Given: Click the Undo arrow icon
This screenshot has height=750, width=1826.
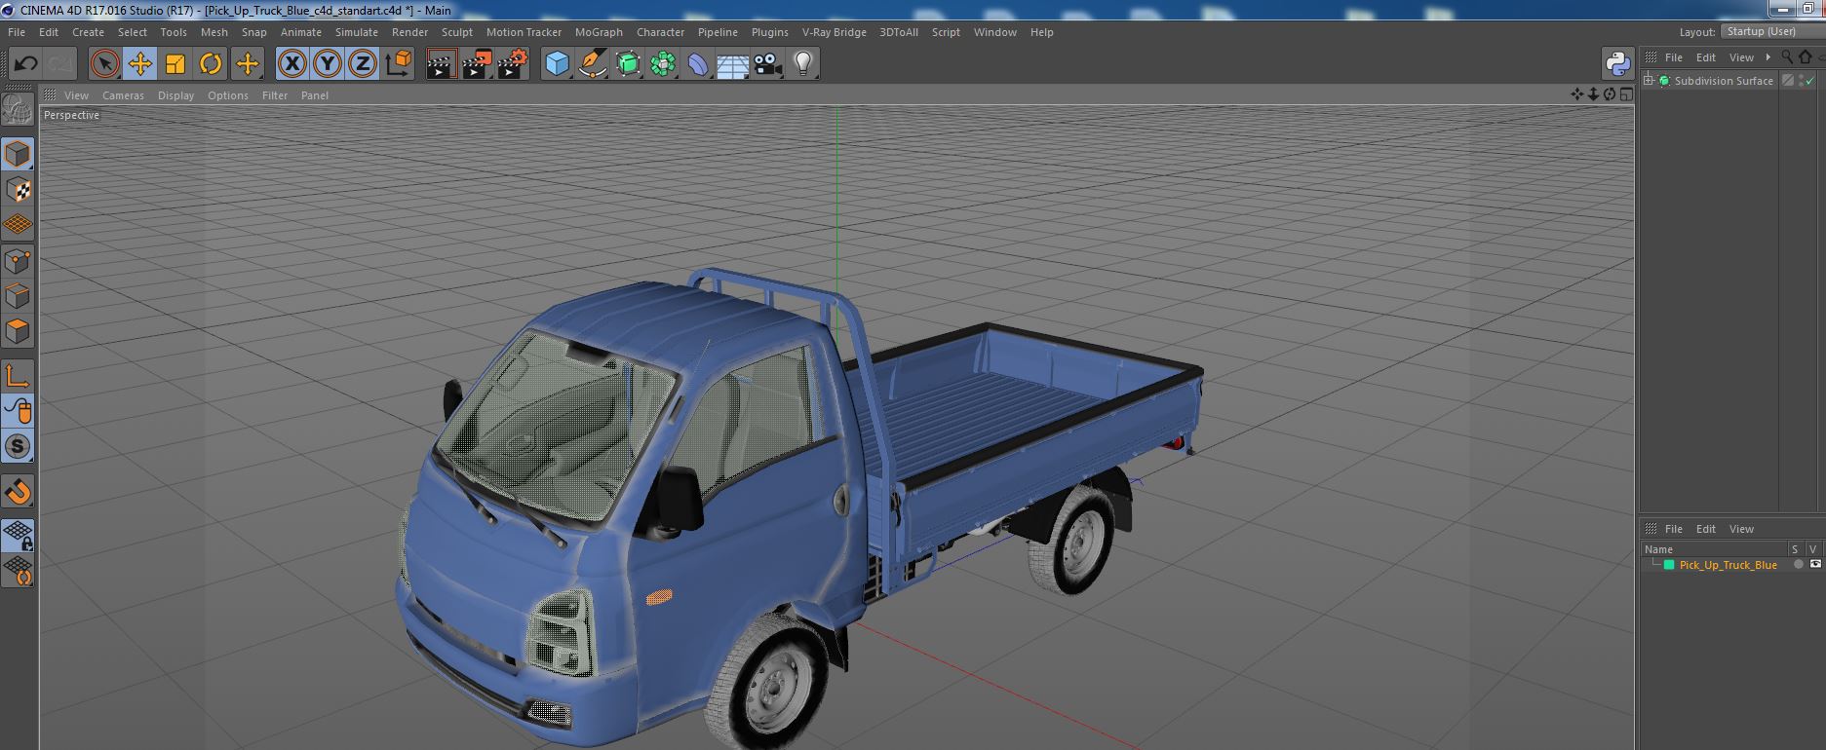Looking at the screenshot, I should click(25, 64).
